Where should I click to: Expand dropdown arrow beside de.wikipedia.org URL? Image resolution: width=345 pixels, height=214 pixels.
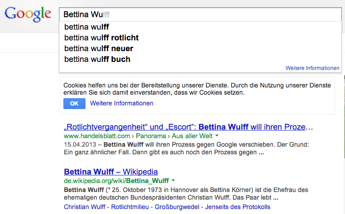[173, 180]
